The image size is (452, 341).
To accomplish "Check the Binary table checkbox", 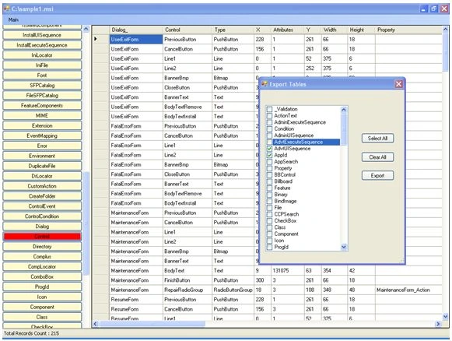I will [269, 195].
